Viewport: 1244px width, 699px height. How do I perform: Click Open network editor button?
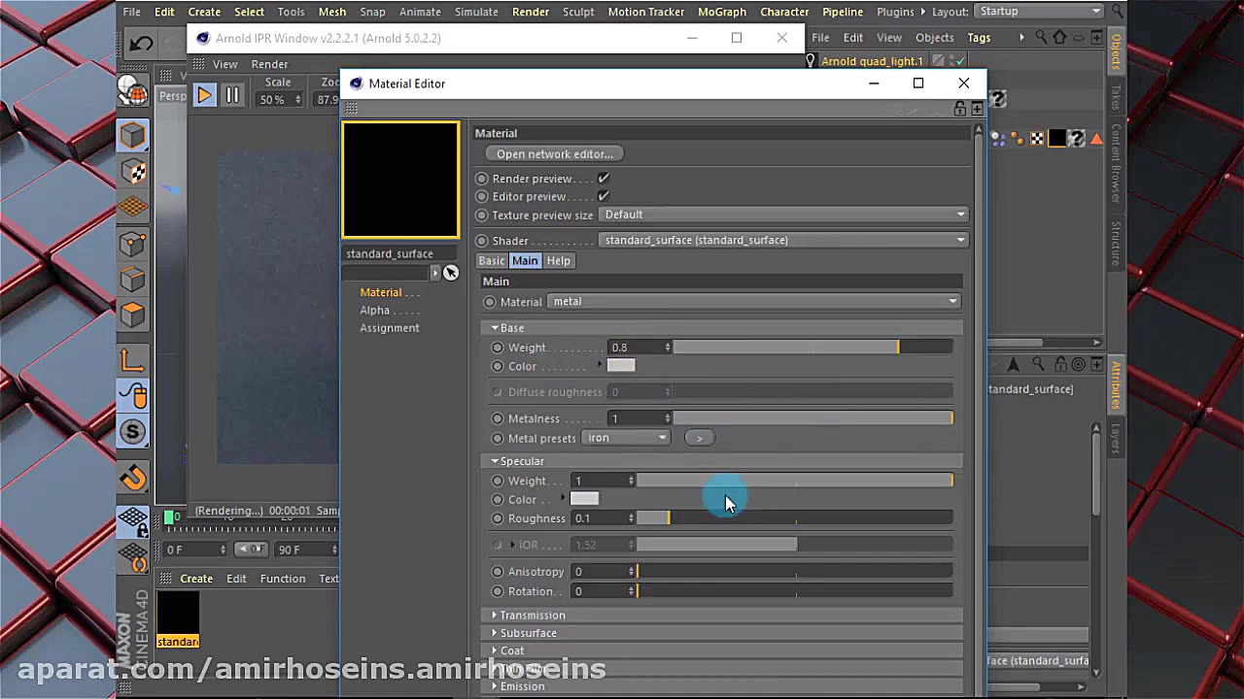555,154
